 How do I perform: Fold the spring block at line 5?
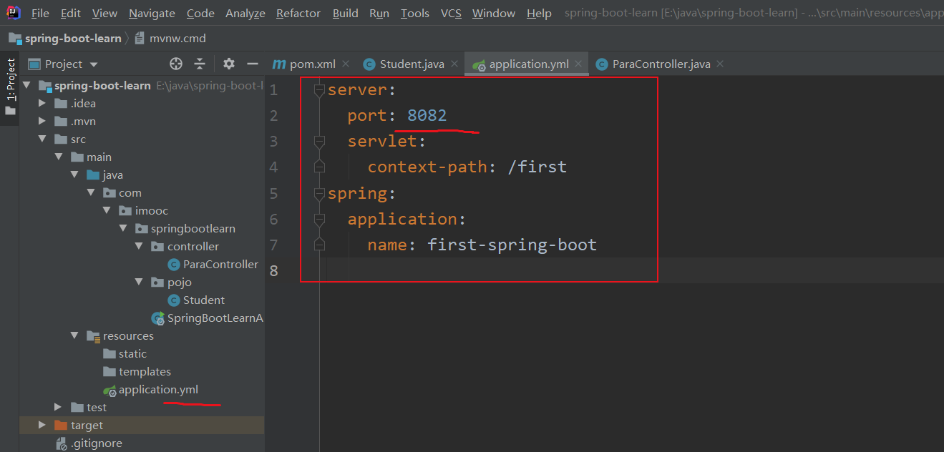(x=319, y=193)
